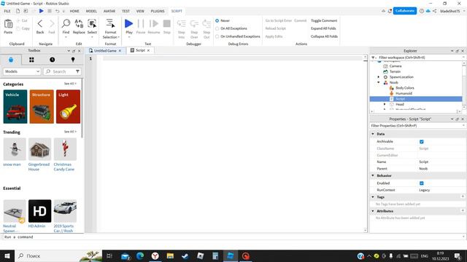Open the MODEL ribbon tab
The height and width of the screenshot is (262, 467).
pos(91,11)
